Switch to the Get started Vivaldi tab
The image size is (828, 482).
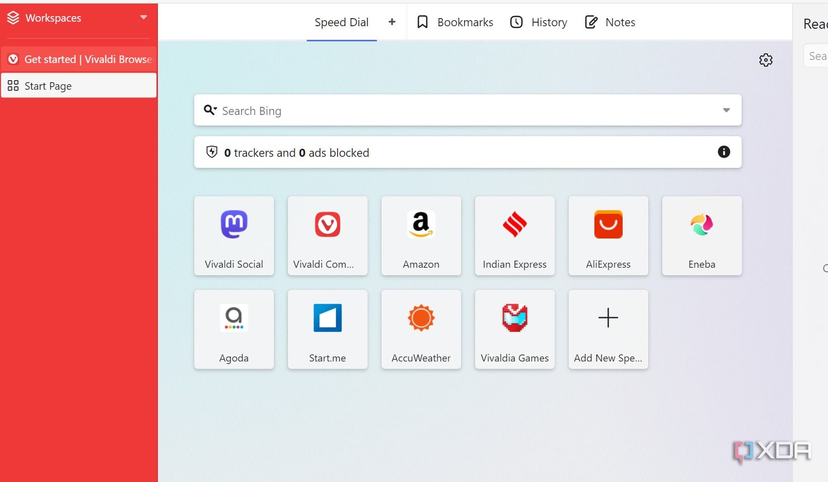(x=79, y=59)
